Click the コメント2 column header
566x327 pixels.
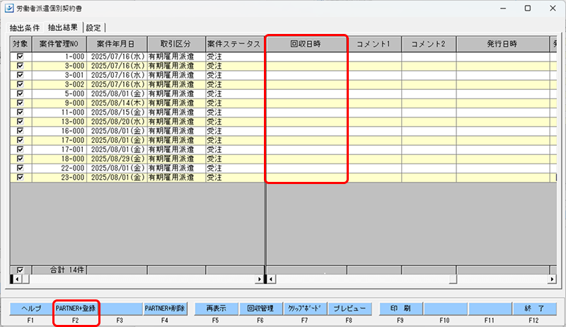pos(429,44)
